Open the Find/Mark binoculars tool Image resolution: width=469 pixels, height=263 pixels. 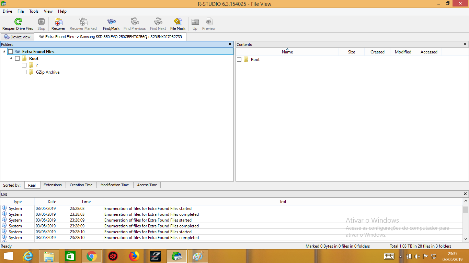coord(111,22)
